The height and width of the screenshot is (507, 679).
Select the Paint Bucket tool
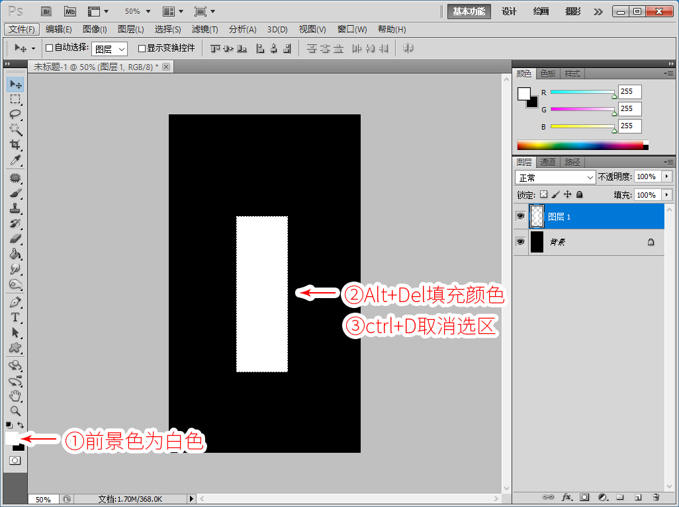click(15, 254)
